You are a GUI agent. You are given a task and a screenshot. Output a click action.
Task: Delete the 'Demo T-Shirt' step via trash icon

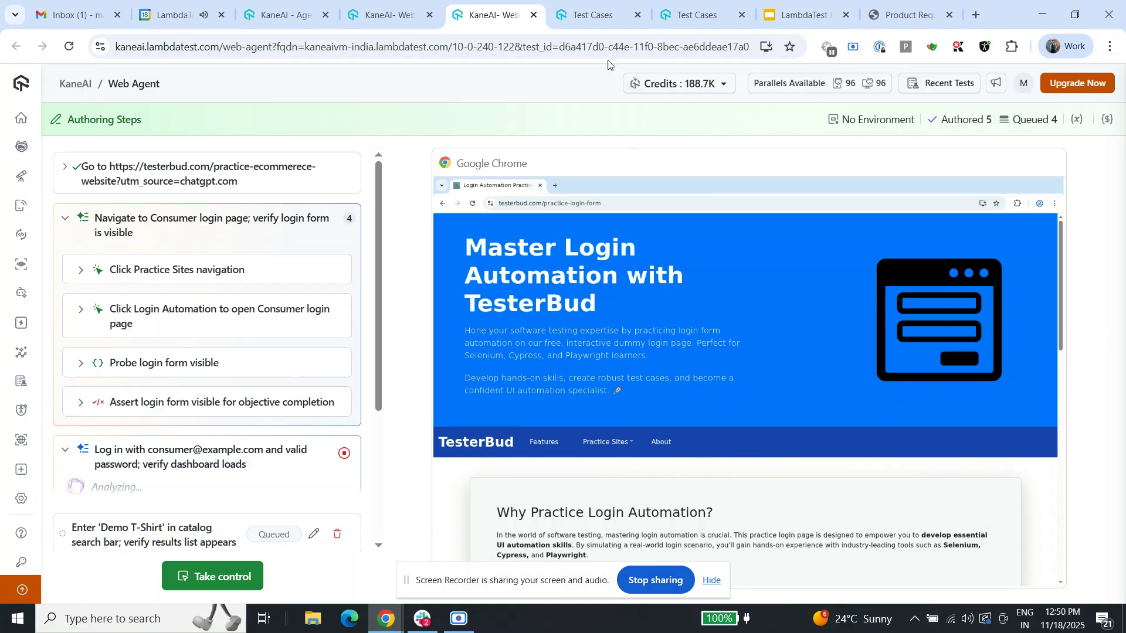point(338,534)
